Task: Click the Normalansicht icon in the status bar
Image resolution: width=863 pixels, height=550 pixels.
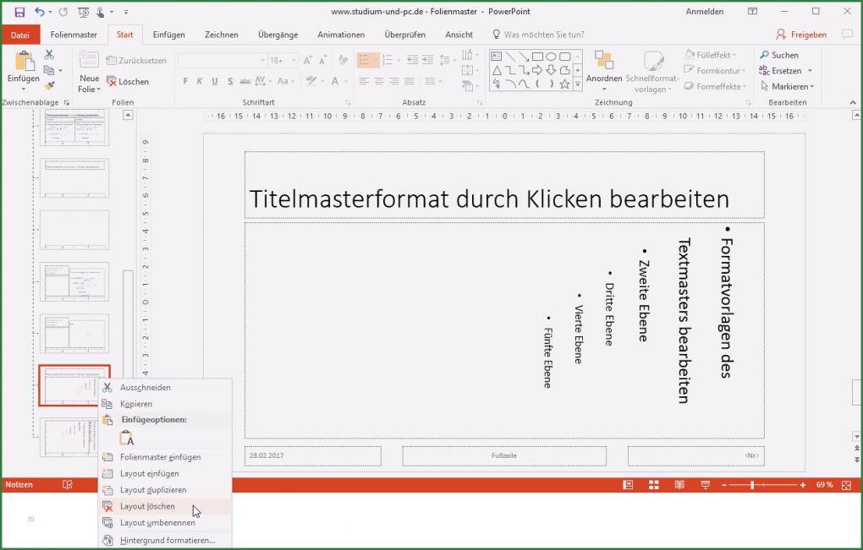Action: (x=627, y=485)
